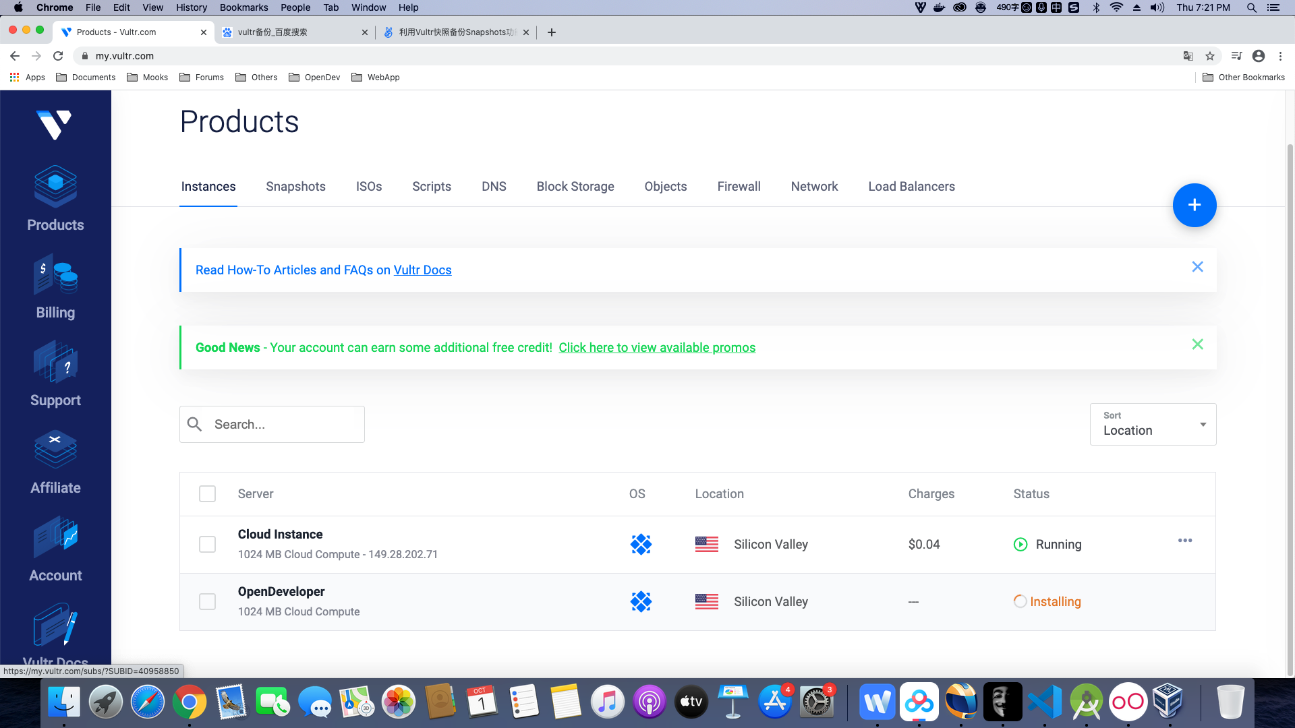
Task: Click OS icon of OpenDeveloper row
Action: click(x=641, y=601)
